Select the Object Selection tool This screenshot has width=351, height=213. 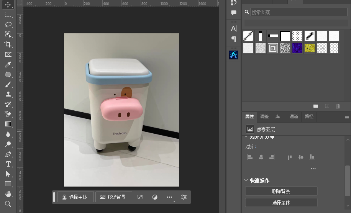8,34
